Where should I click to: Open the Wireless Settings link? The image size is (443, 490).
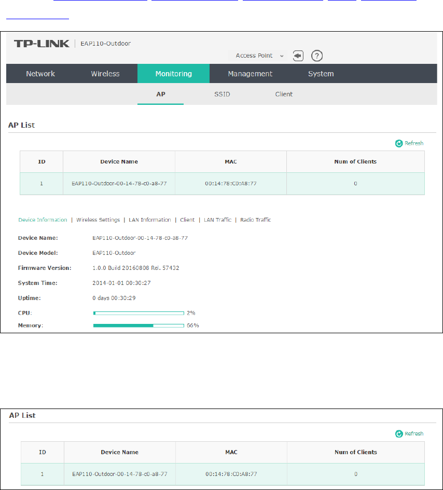(x=98, y=220)
